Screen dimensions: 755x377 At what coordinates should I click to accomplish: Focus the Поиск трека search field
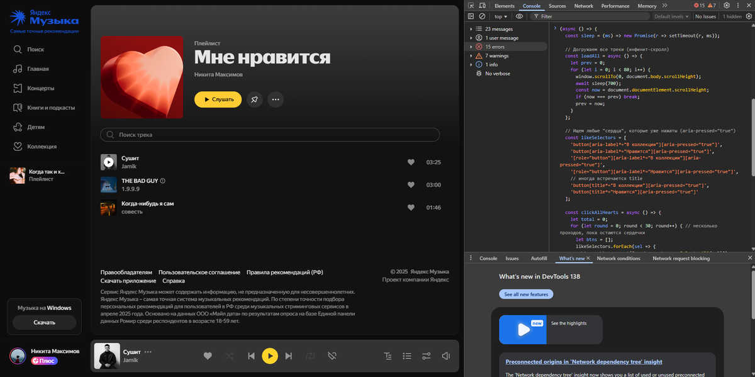pos(270,135)
